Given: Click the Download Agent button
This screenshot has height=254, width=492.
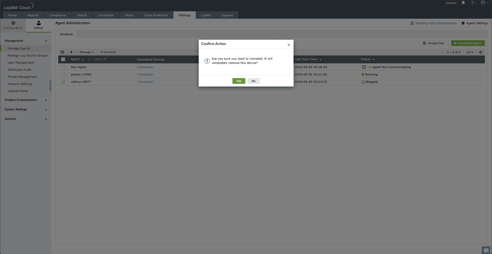Looking at the screenshot, I should click(x=468, y=43).
